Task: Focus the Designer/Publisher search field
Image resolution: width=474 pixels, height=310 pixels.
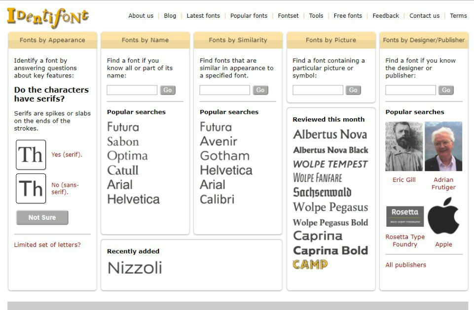Action: click(x=410, y=90)
